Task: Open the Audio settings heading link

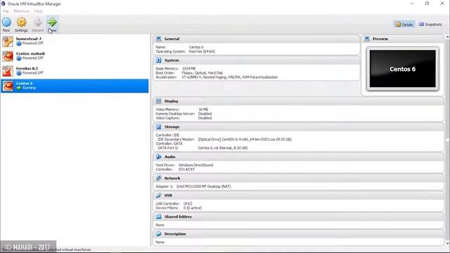Action: point(170,157)
